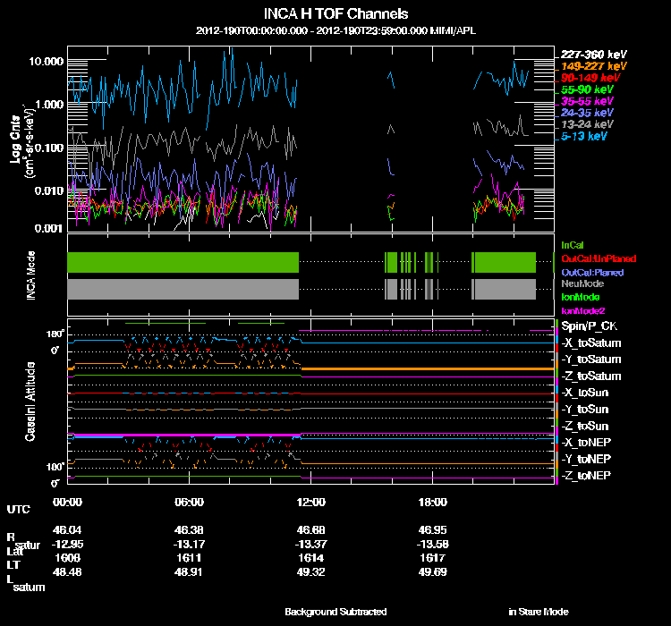
Task: Click the 227-360 keV legend label
Action: click(x=588, y=55)
